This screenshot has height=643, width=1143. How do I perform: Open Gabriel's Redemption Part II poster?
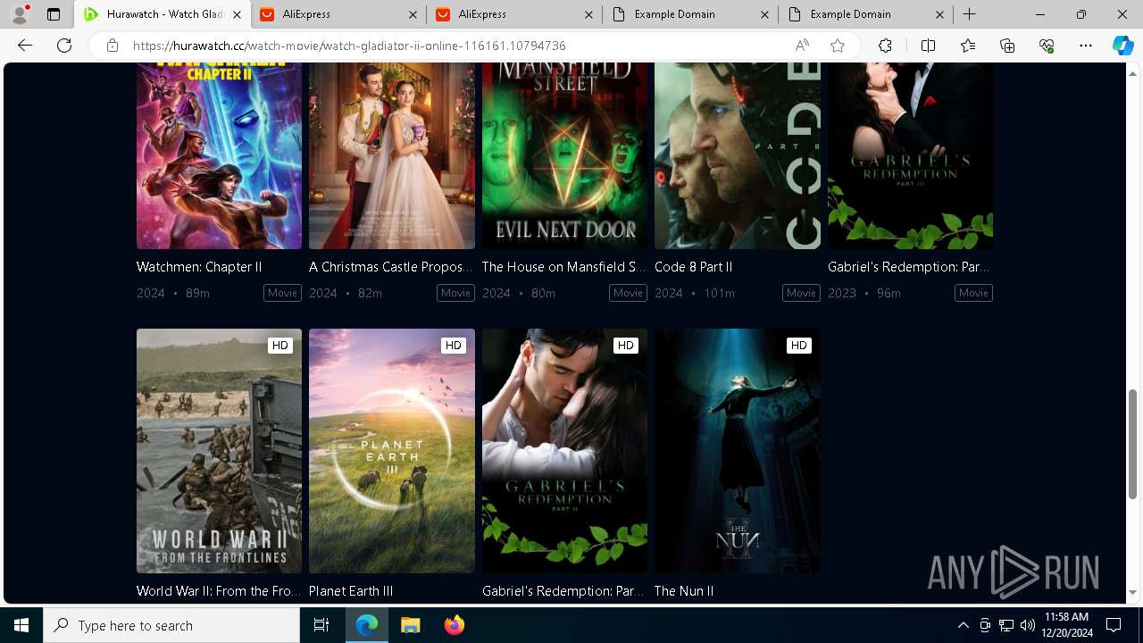(x=564, y=451)
